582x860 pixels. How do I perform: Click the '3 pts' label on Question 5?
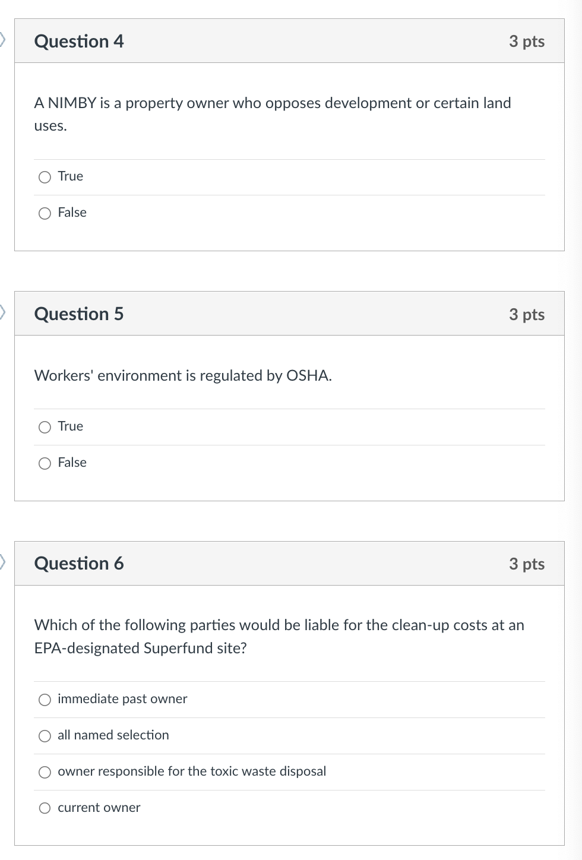(x=526, y=314)
